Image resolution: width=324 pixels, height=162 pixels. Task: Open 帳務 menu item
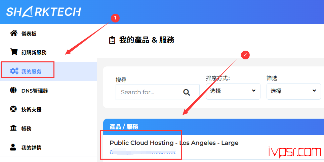pos(48,128)
